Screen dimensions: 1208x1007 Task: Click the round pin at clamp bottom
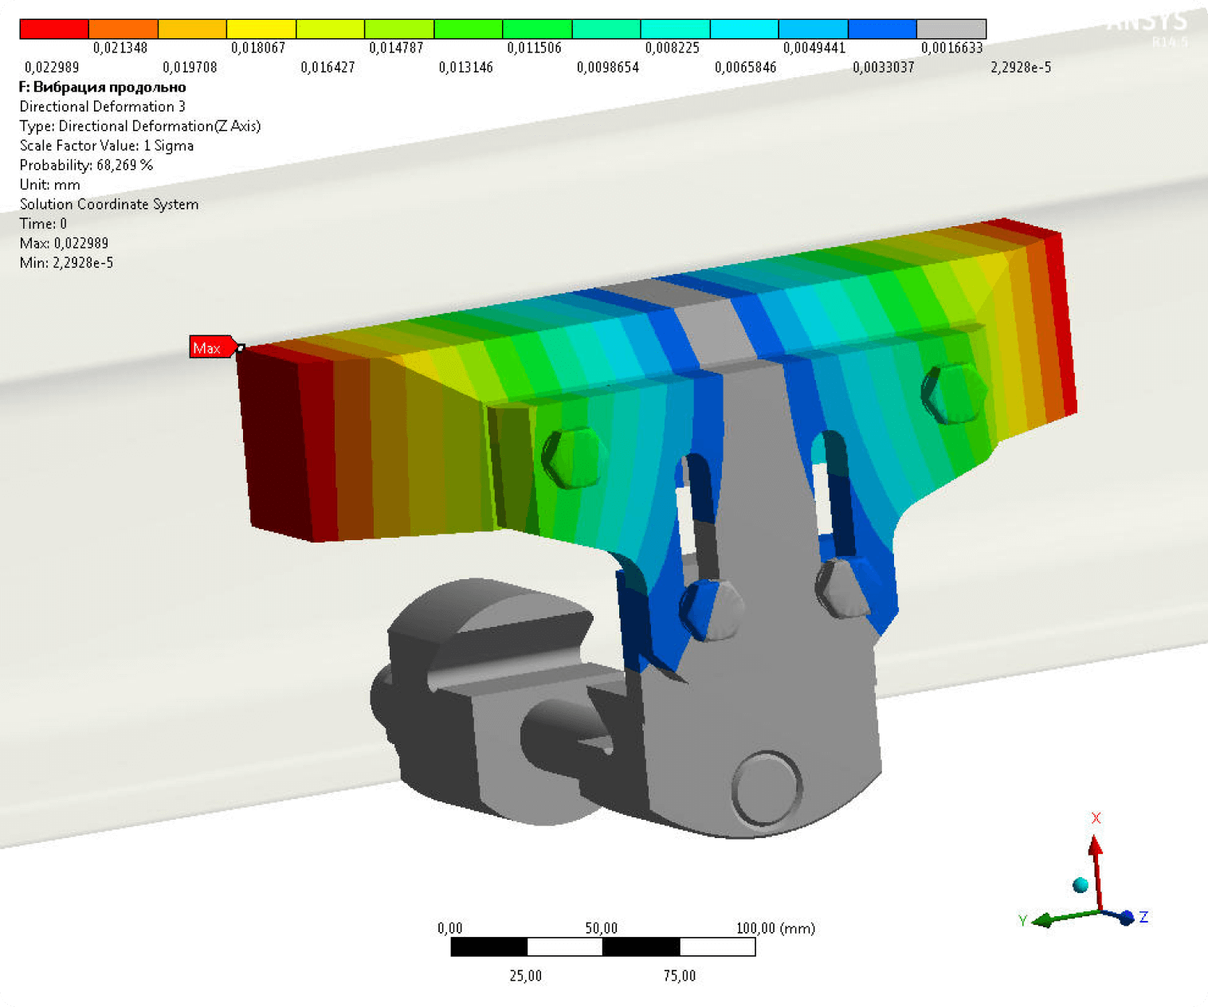click(x=767, y=788)
